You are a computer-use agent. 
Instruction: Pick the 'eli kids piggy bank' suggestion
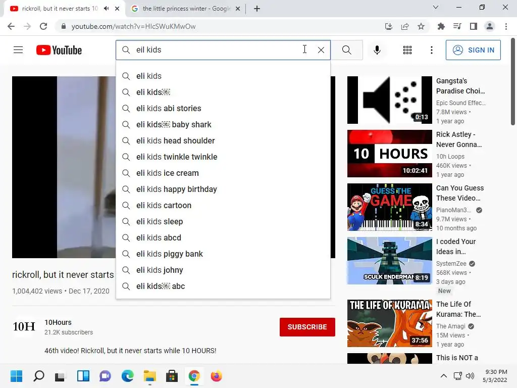coord(223,254)
